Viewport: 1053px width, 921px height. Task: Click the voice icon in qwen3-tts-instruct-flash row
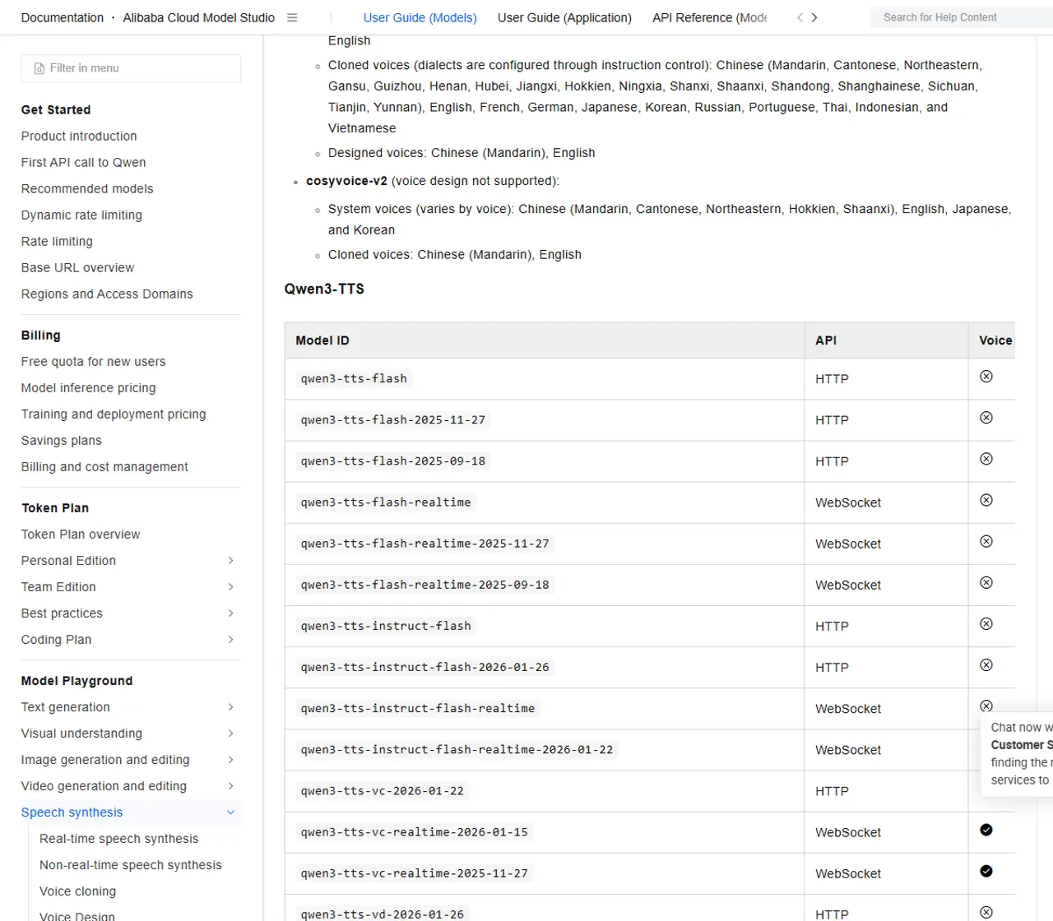tap(986, 624)
